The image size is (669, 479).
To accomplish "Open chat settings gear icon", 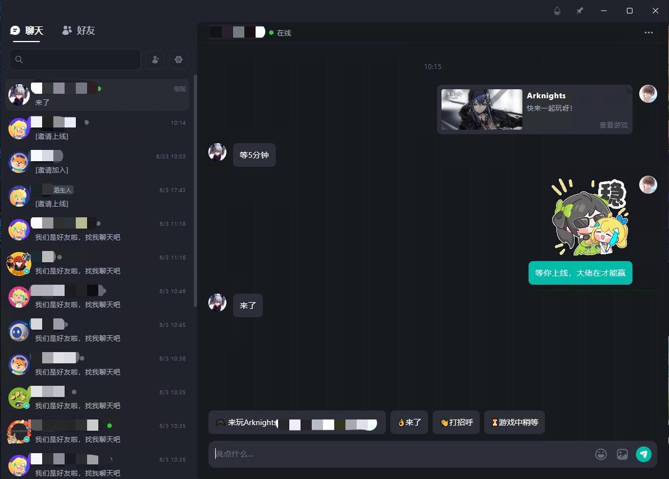I will [x=179, y=60].
